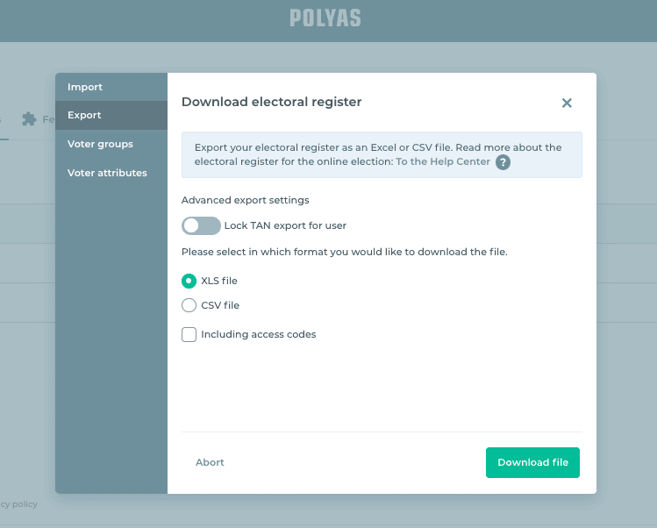Click the puzzle piece icon behind dialog
657x528 pixels.
[x=29, y=118]
